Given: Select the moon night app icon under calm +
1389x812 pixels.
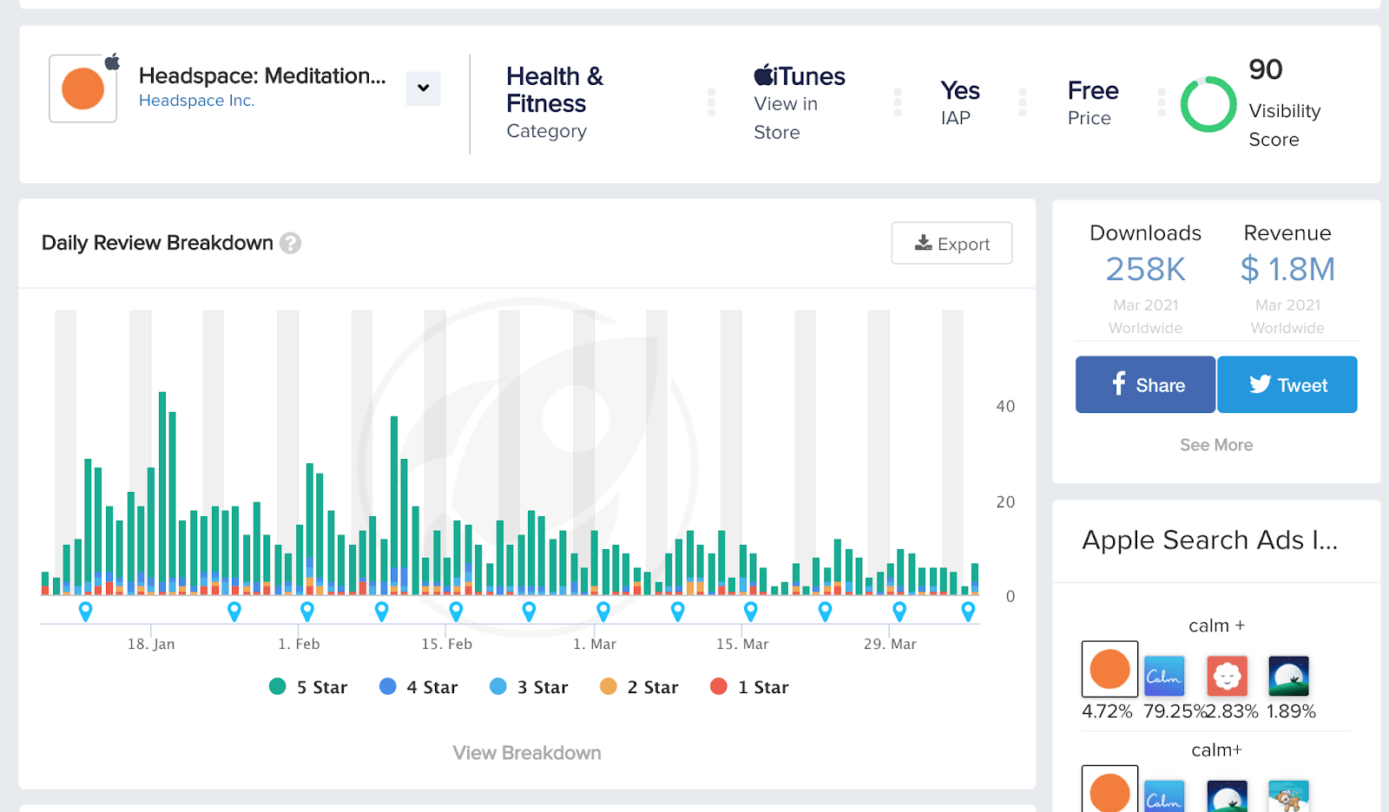Looking at the screenshot, I should pyautogui.click(x=1288, y=676).
